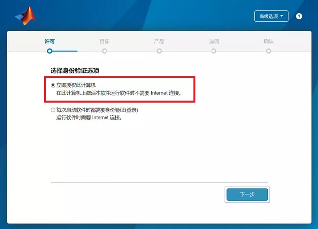Click the 目标 progress step circle
This screenshot has height=229, width=318.
(105, 51)
